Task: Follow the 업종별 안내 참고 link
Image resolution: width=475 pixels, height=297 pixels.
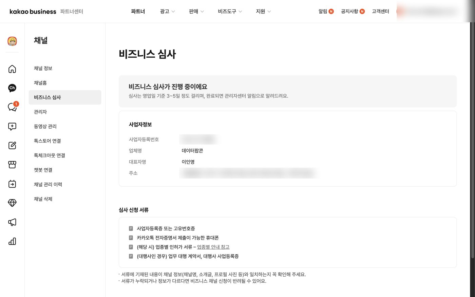Action: (213, 247)
